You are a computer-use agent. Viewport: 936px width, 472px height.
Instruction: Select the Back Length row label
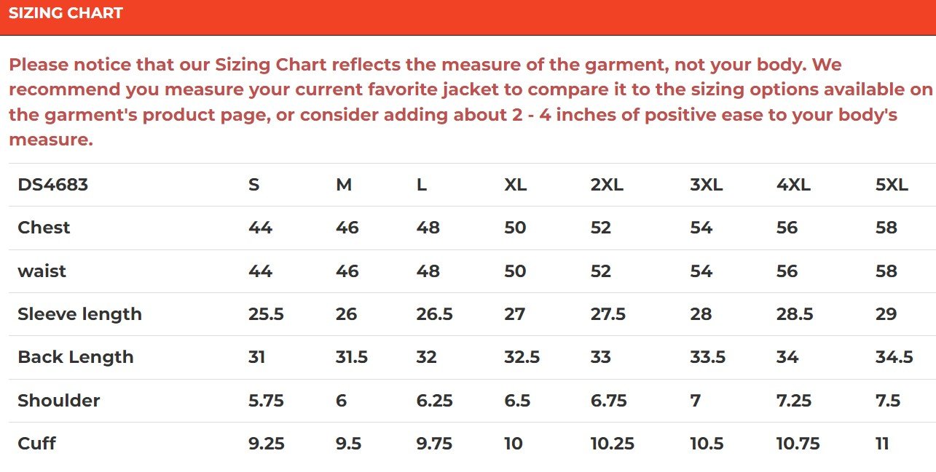[76, 357]
